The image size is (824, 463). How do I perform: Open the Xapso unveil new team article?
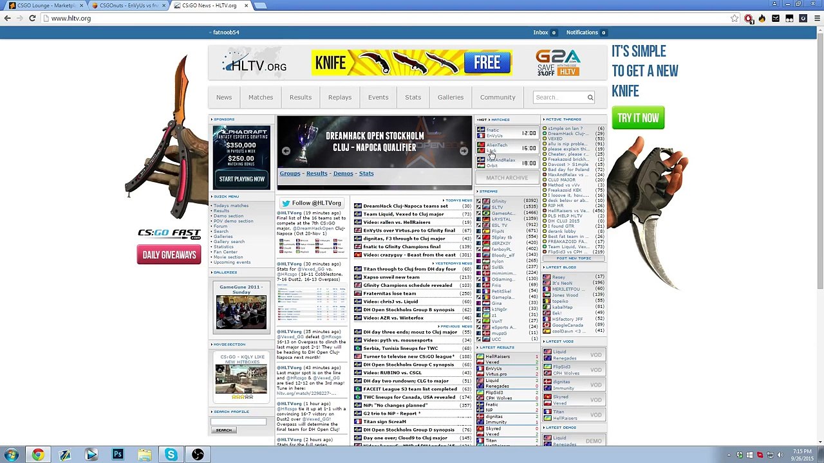[x=391, y=277]
